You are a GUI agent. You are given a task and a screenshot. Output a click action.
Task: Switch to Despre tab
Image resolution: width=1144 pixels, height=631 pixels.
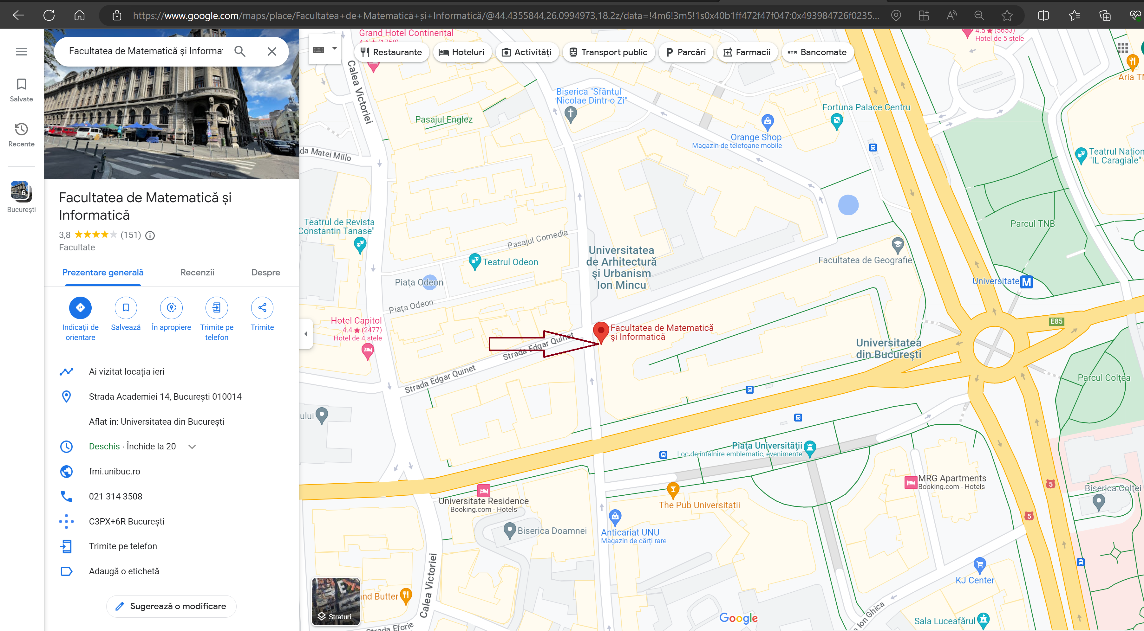point(265,273)
